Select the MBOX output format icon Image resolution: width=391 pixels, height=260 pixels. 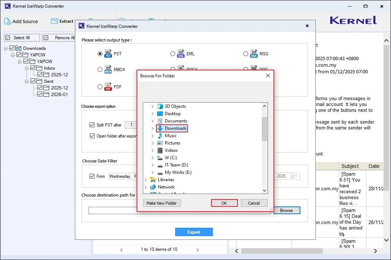coord(108,70)
